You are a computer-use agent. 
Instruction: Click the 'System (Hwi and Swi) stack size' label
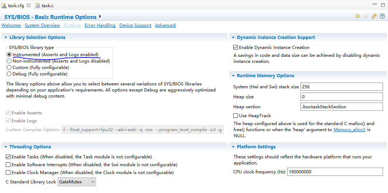pyautogui.click(x=266, y=87)
